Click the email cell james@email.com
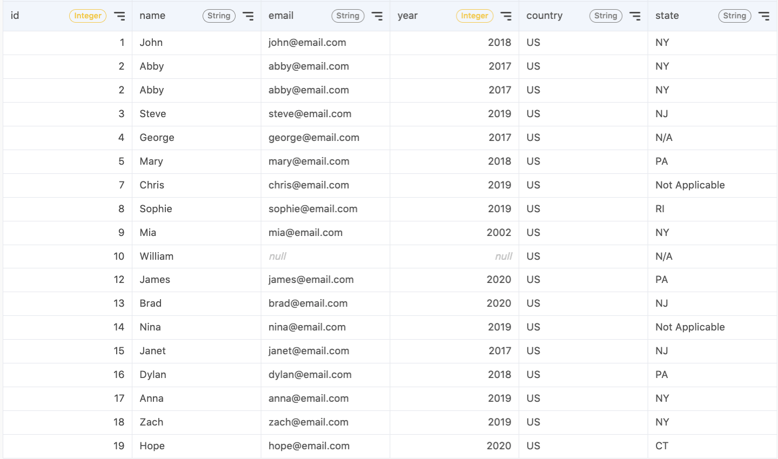The image size is (778, 459). [325, 280]
